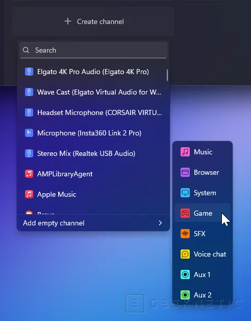This screenshot has height=321, width=251.
Task: Click microphone icon beside Headset Microphone
Action: (29, 112)
